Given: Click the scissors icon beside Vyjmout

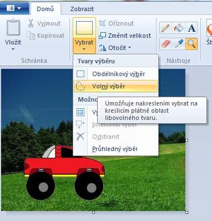Looking at the screenshot, I should pyautogui.click(x=31, y=23).
